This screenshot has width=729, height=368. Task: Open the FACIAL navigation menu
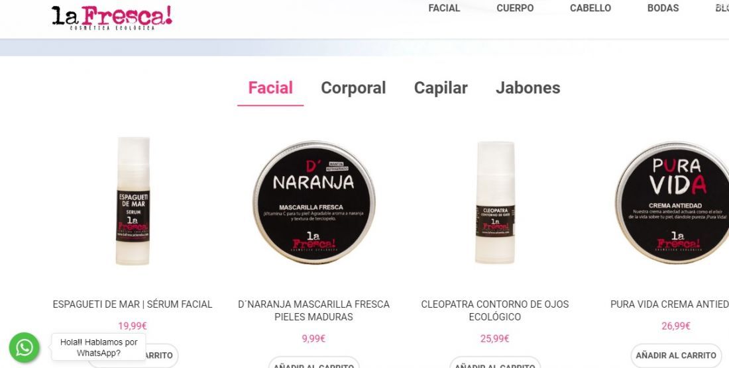pyautogui.click(x=444, y=8)
